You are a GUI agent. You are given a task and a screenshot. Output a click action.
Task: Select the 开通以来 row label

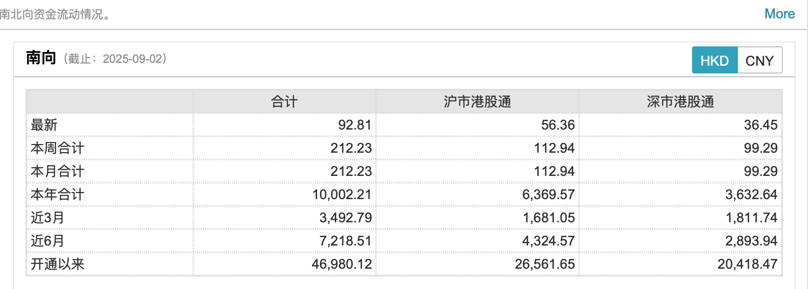[57, 264]
